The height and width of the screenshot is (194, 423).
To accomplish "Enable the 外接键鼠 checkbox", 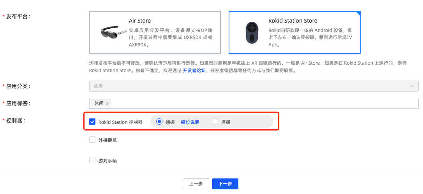I will tap(92, 140).
